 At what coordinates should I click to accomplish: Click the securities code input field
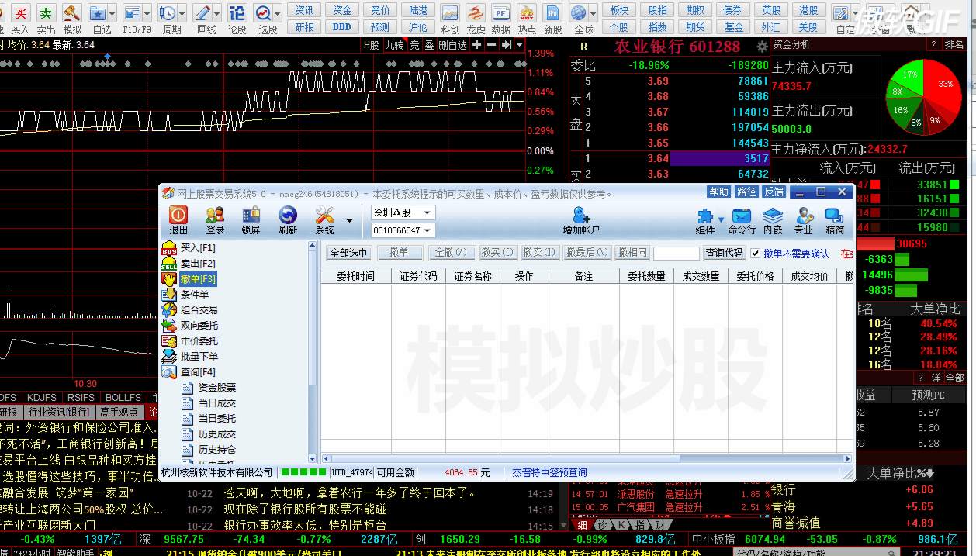(676, 254)
